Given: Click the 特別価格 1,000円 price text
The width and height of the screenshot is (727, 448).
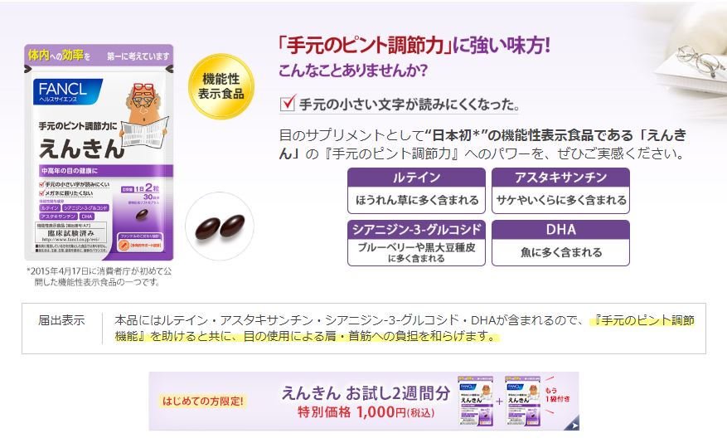Looking at the screenshot, I should pos(366,412).
